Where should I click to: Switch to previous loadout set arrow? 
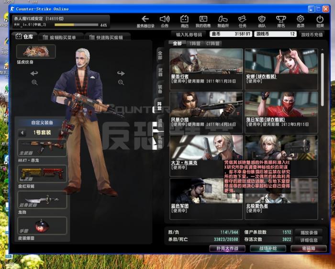(22, 133)
